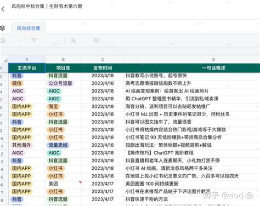260x206 pixels.
Task: Open the sheet list layers icon
Action: [x=2, y=28]
